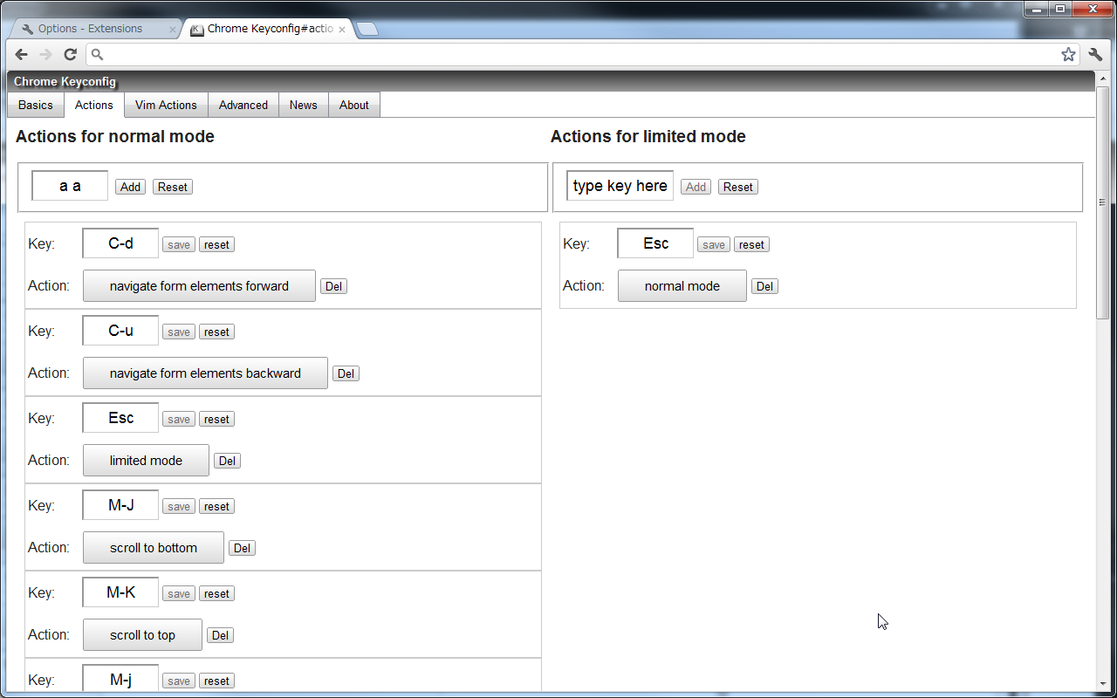Click the scrollbar down arrow
This screenshot has width=1117, height=698.
1102,684
